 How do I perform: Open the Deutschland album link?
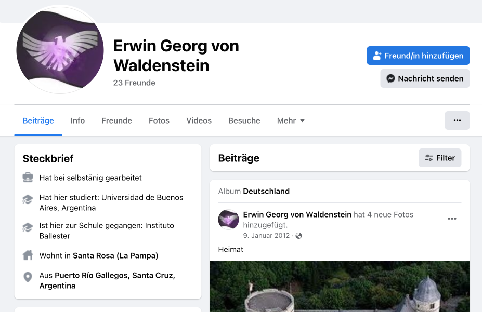pos(266,191)
